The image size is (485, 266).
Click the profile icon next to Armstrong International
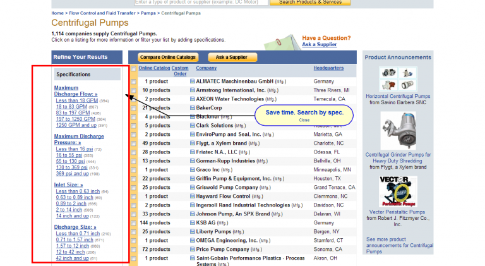tap(193, 90)
